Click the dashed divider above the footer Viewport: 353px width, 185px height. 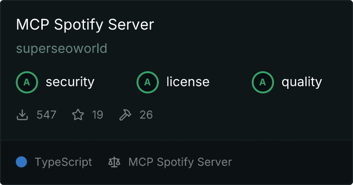[176, 140]
